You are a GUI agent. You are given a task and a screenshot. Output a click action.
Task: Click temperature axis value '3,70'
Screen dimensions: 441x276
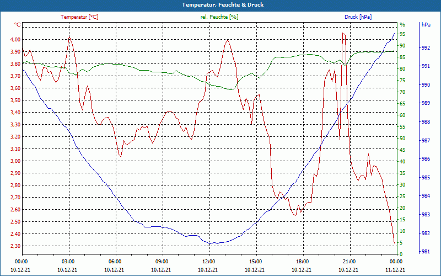coord(15,76)
